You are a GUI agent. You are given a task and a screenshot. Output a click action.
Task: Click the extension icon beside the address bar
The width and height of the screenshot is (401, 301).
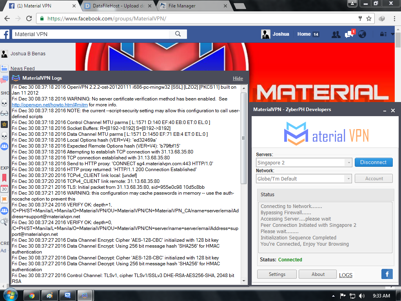tap(382, 18)
